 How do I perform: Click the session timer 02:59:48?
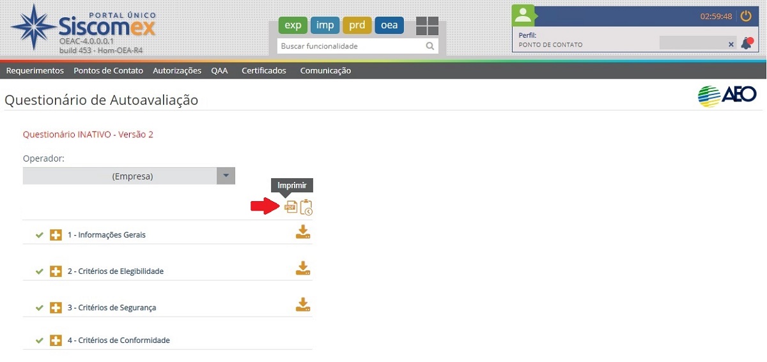click(716, 17)
